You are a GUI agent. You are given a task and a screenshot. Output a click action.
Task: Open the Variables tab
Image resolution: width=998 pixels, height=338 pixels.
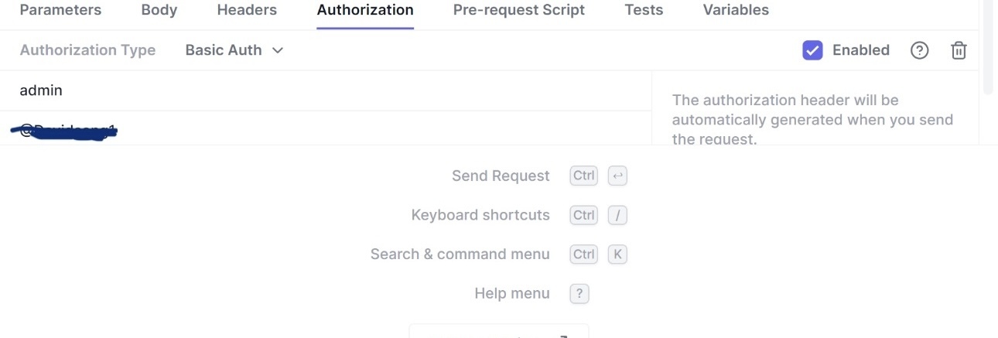(736, 10)
